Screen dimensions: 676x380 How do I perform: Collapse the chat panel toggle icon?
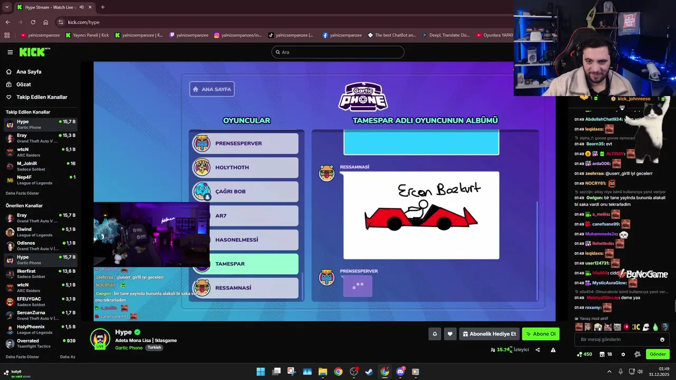point(622,108)
